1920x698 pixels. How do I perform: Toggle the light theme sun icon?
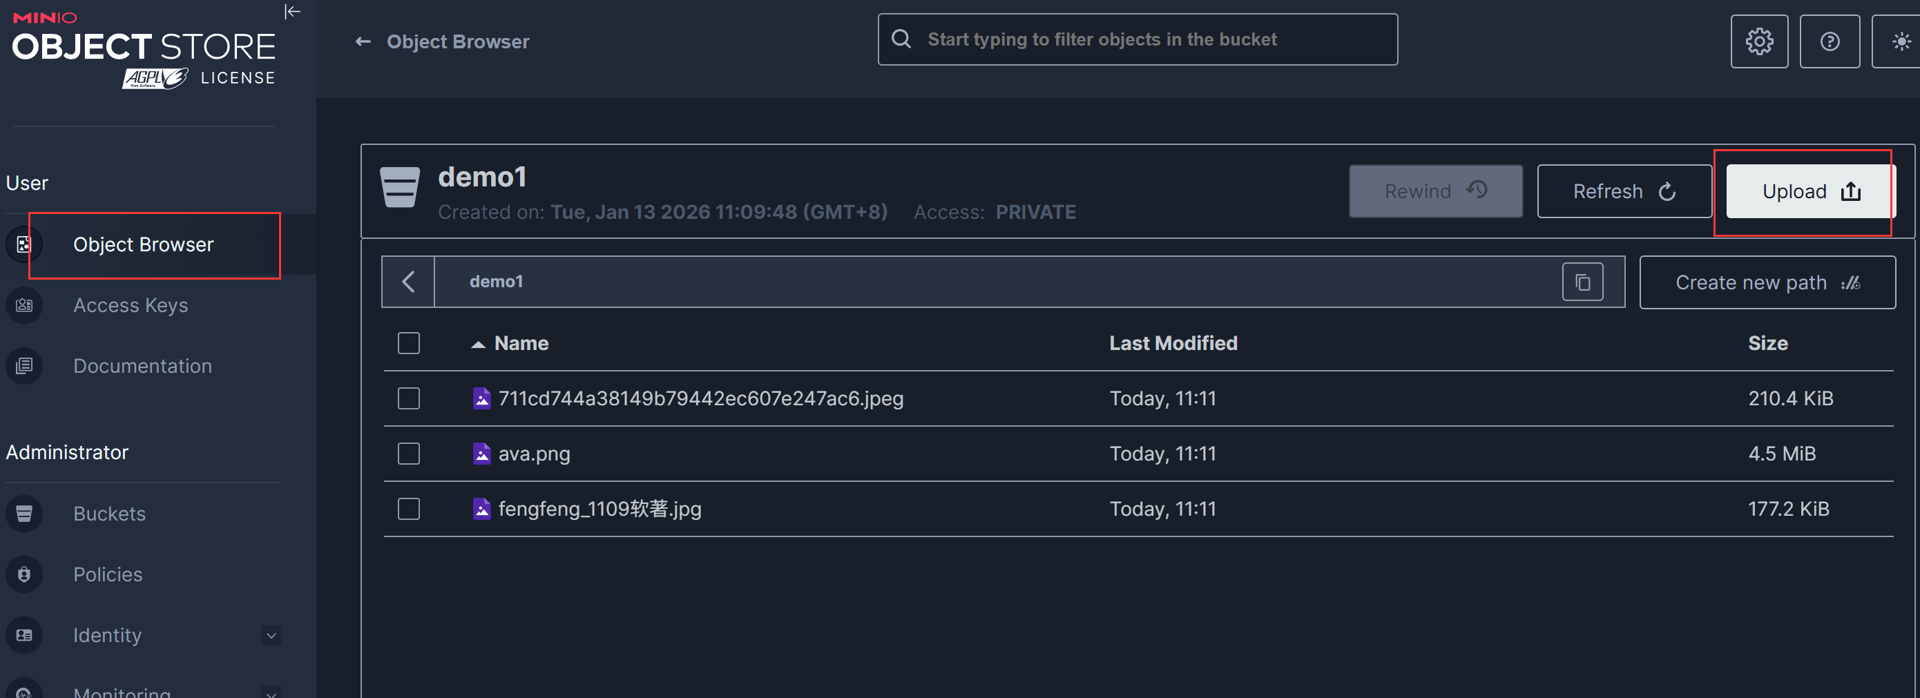(1901, 41)
